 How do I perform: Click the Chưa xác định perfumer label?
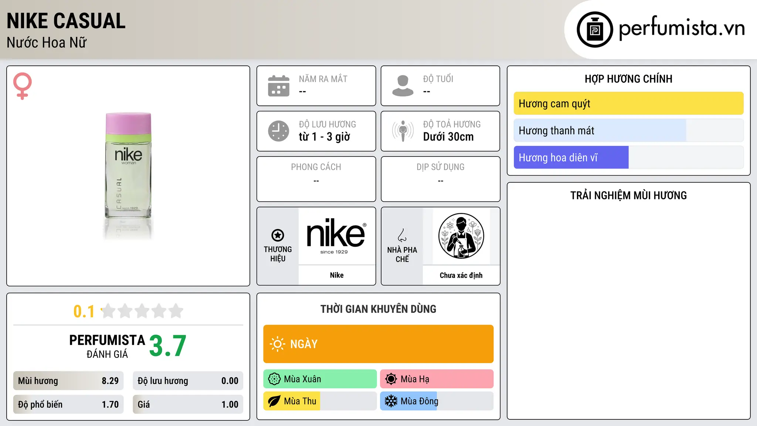click(x=461, y=275)
